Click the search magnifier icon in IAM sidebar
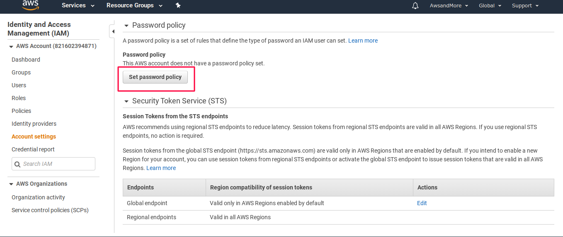This screenshot has height=237, width=563. (17, 164)
